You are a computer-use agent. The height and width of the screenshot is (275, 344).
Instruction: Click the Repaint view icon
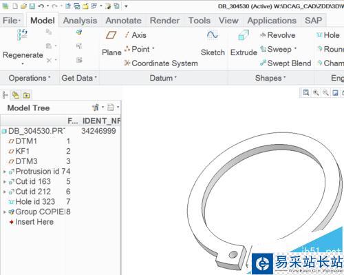(335, 92)
